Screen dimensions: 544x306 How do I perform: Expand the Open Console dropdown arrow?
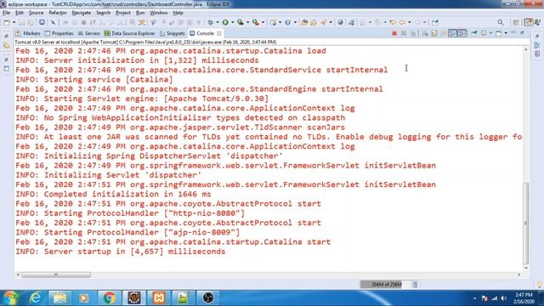(x=506, y=33)
